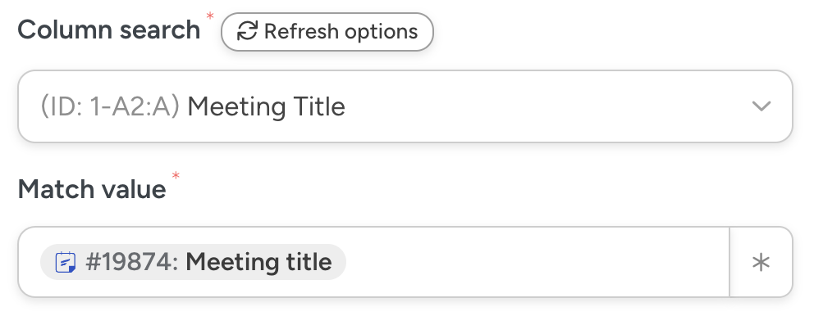Click the #19874 number in the token
Screen dimensions: 814x316
click(x=132, y=262)
